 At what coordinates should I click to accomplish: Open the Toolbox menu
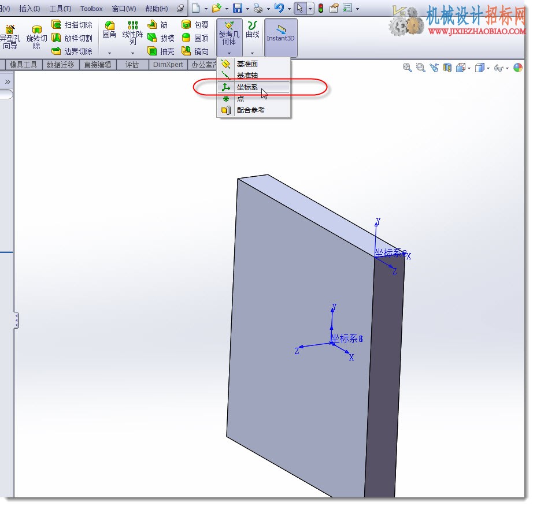[91, 9]
